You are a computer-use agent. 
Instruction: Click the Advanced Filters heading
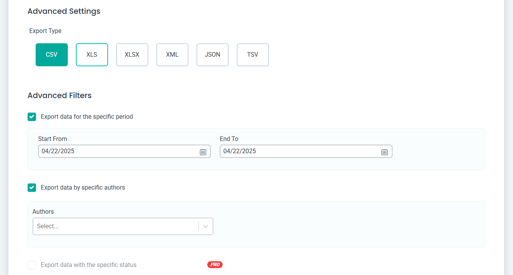tap(59, 95)
